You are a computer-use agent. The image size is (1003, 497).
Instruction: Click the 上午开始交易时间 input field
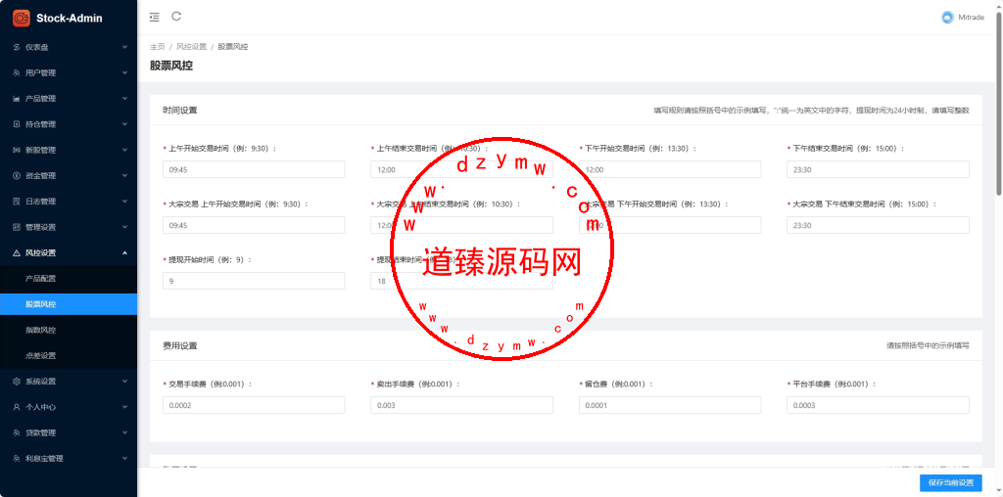coord(254,169)
